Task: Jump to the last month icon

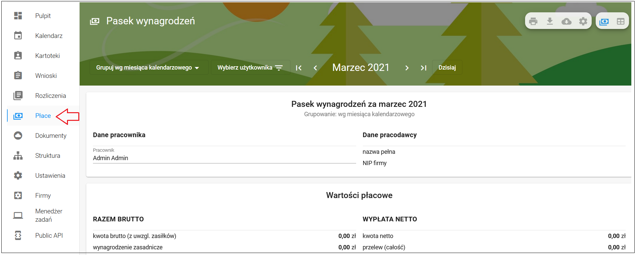Action: (423, 68)
